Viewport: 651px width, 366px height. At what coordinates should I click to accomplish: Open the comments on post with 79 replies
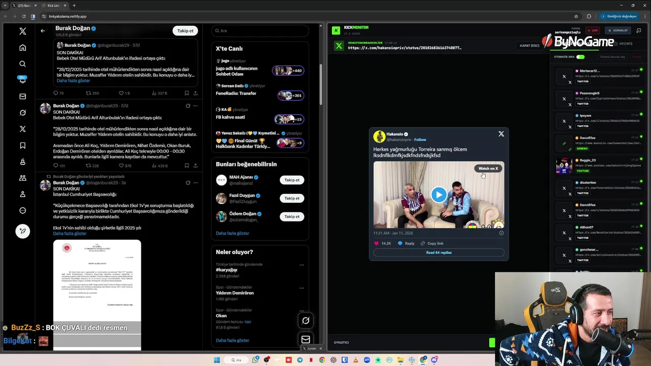pos(58,93)
